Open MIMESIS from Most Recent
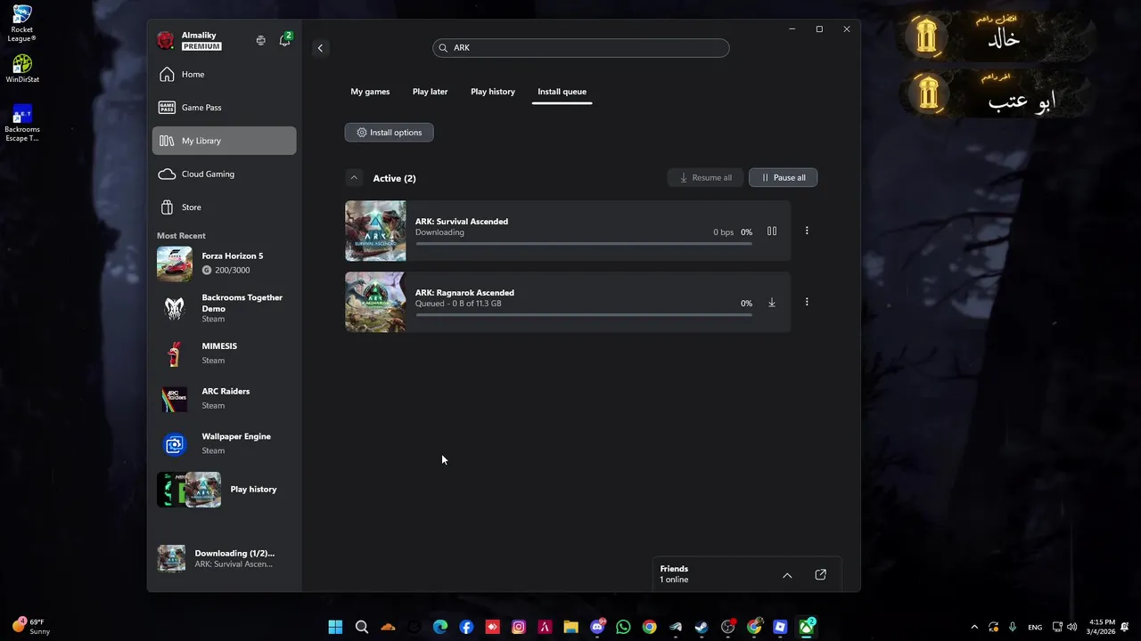Screen dimensions: 1141x641 pos(224,353)
